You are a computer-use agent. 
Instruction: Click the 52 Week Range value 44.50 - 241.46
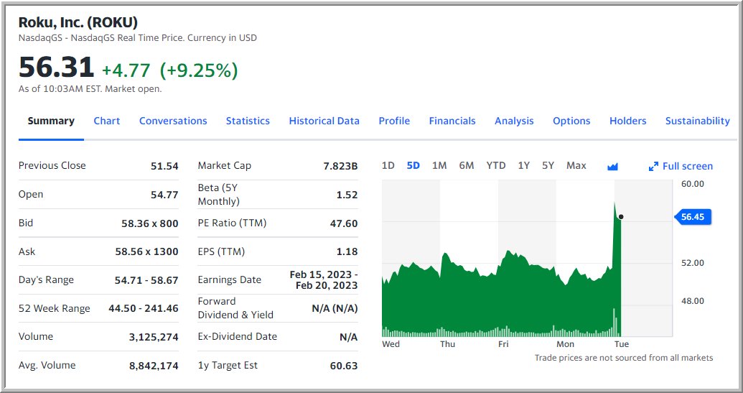pos(144,309)
